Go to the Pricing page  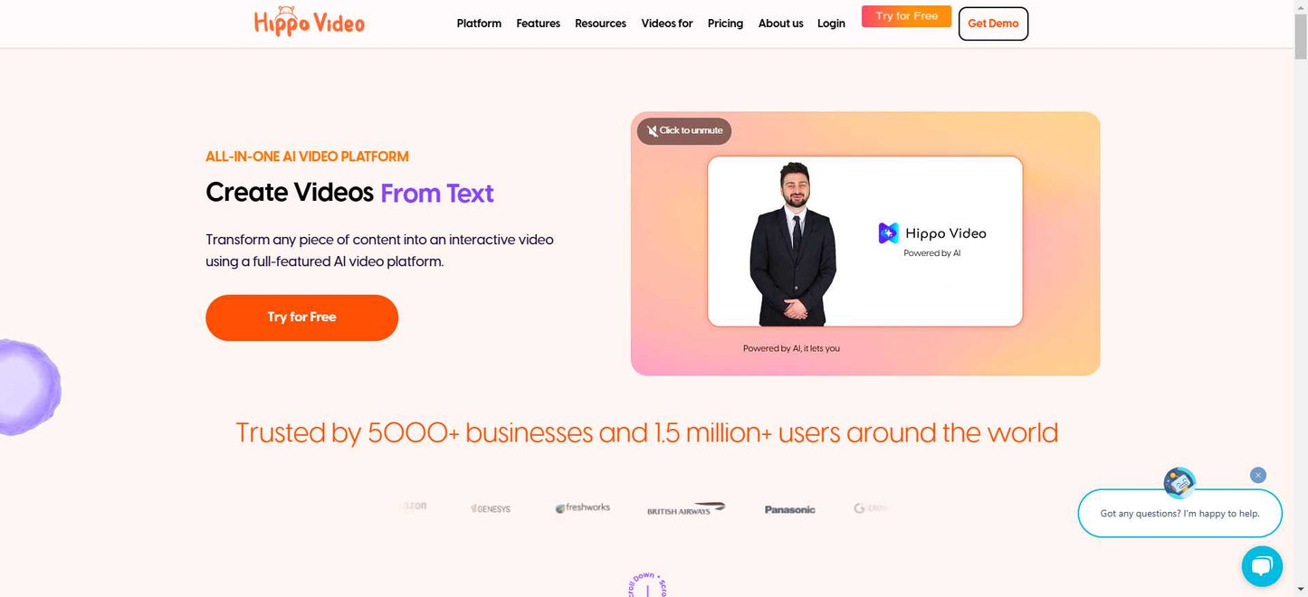[725, 24]
